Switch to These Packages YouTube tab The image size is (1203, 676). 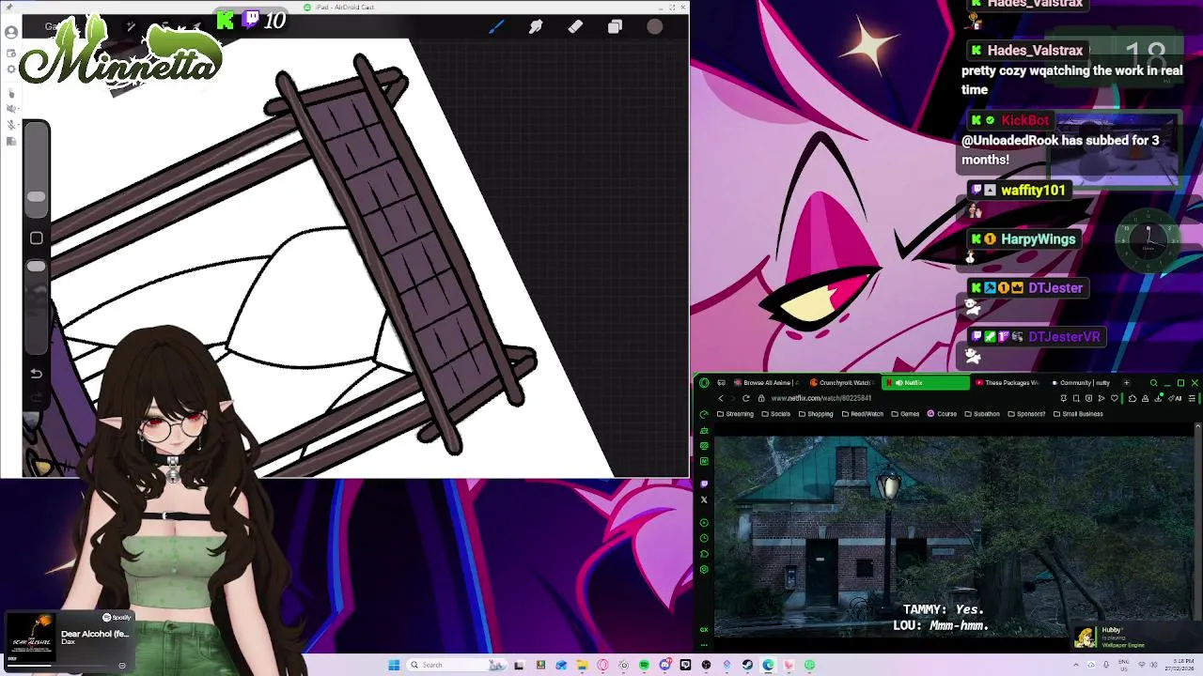point(1007,383)
